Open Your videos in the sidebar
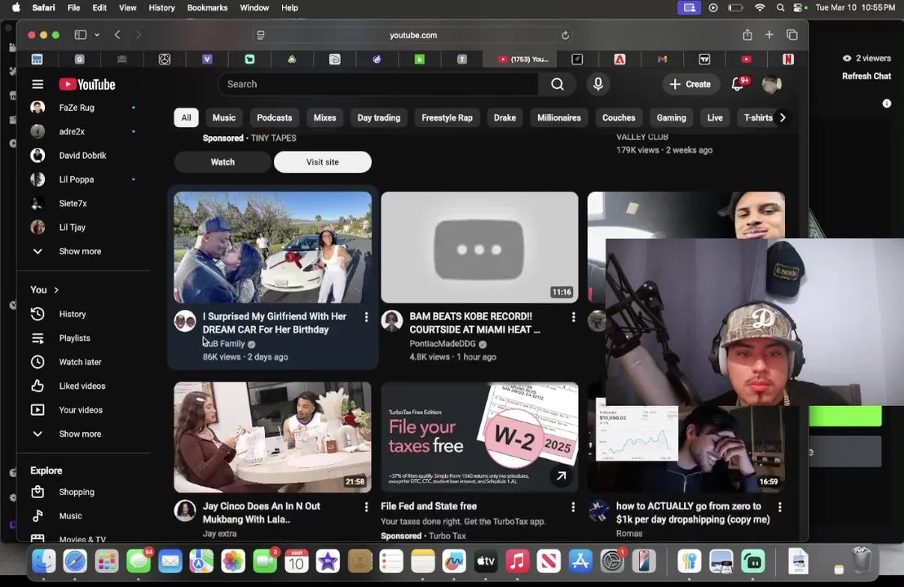 point(81,410)
